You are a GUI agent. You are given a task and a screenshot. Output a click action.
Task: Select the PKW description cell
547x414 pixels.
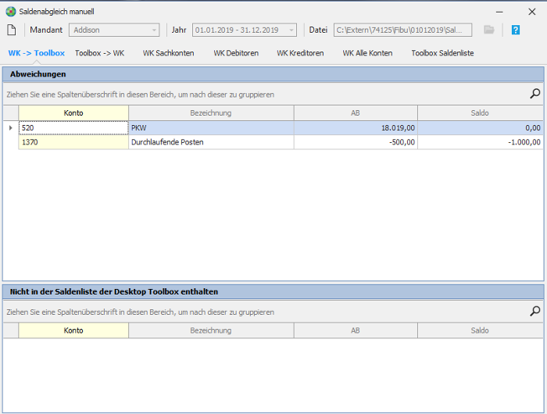tap(211, 128)
